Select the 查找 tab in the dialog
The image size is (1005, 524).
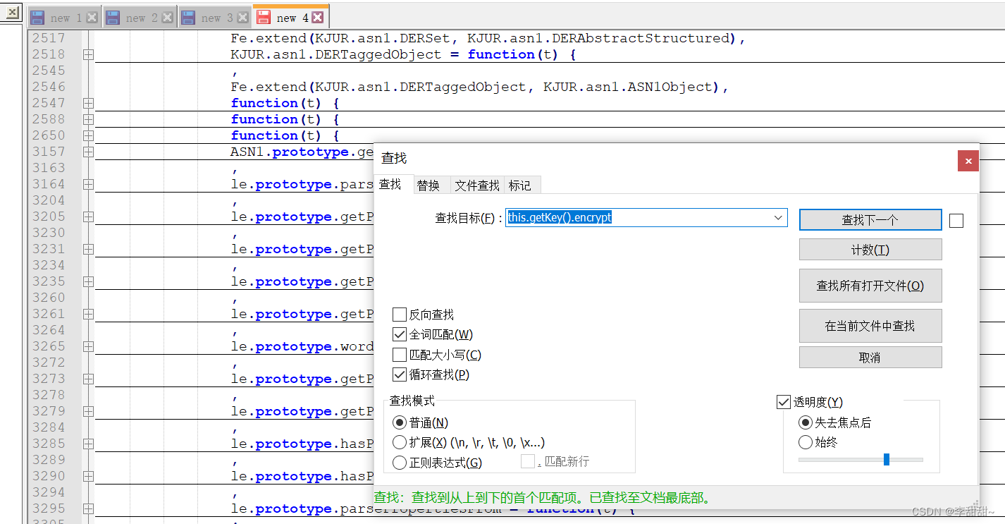390,184
